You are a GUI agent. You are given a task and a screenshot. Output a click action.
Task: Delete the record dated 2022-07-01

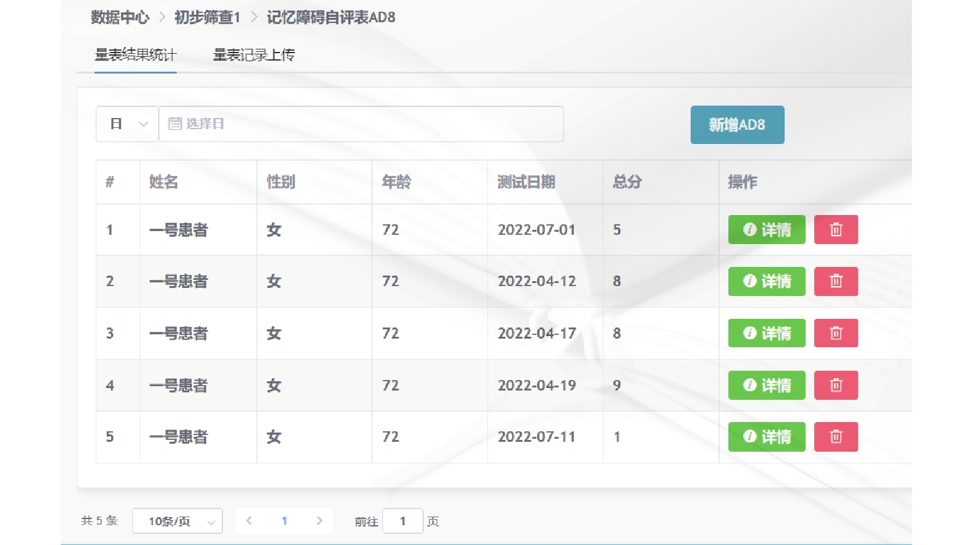pyautogui.click(x=836, y=229)
